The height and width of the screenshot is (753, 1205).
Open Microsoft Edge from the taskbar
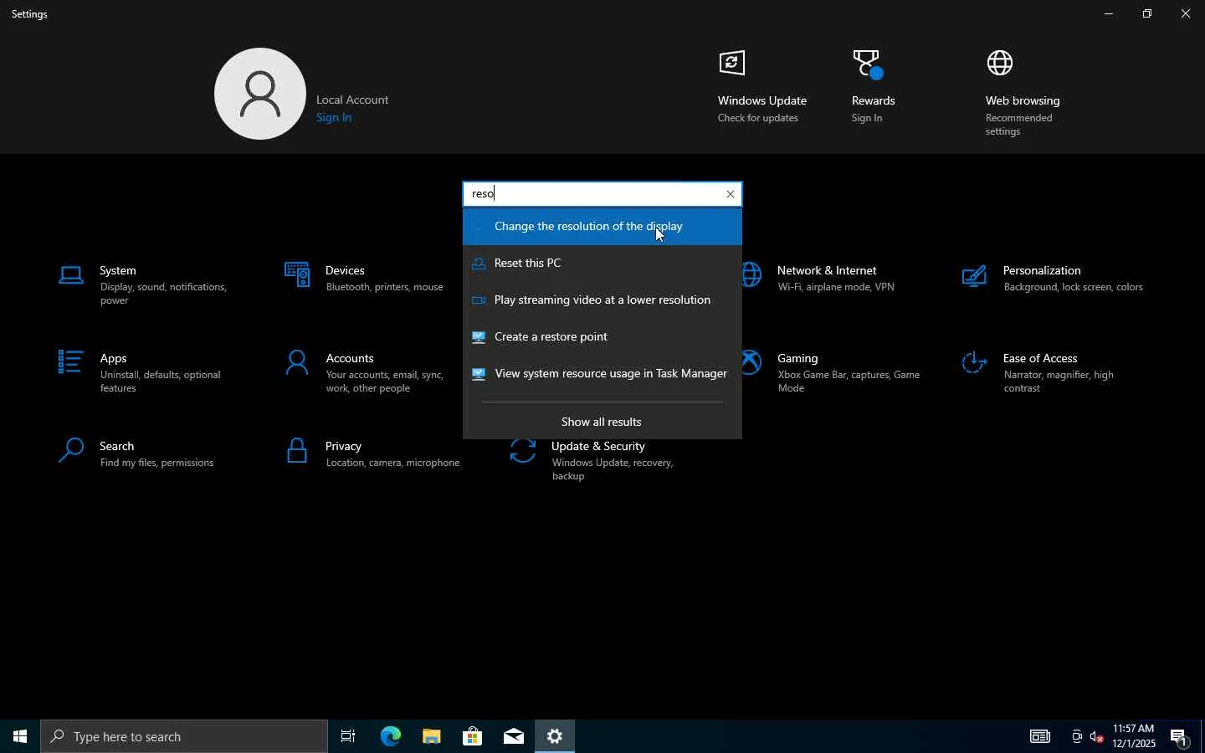[x=391, y=737]
